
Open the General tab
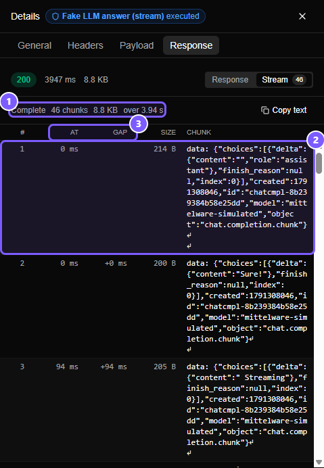click(34, 45)
